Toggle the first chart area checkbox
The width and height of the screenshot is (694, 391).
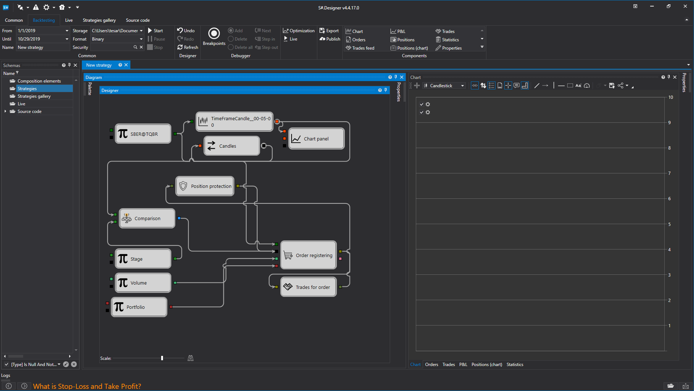point(422,104)
